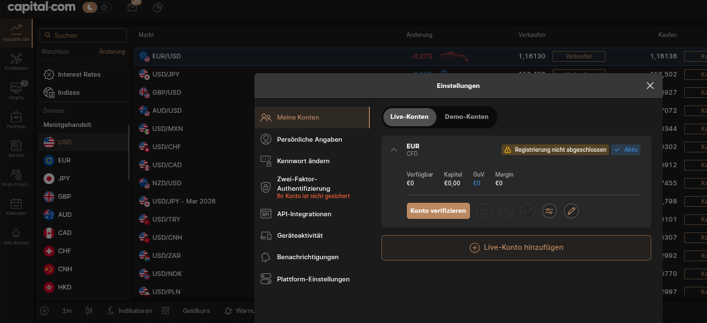Select the USD/MXN market row
The width and height of the screenshot is (707, 323).
[x=195, y=128]
